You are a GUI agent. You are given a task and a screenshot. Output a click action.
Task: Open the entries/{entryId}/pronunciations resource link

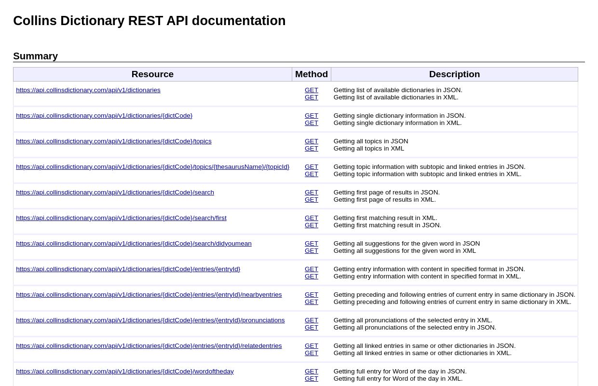pos(150,320)
